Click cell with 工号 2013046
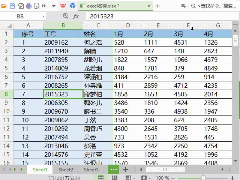This screenshot has height=180, width=240. coord(63,146)
